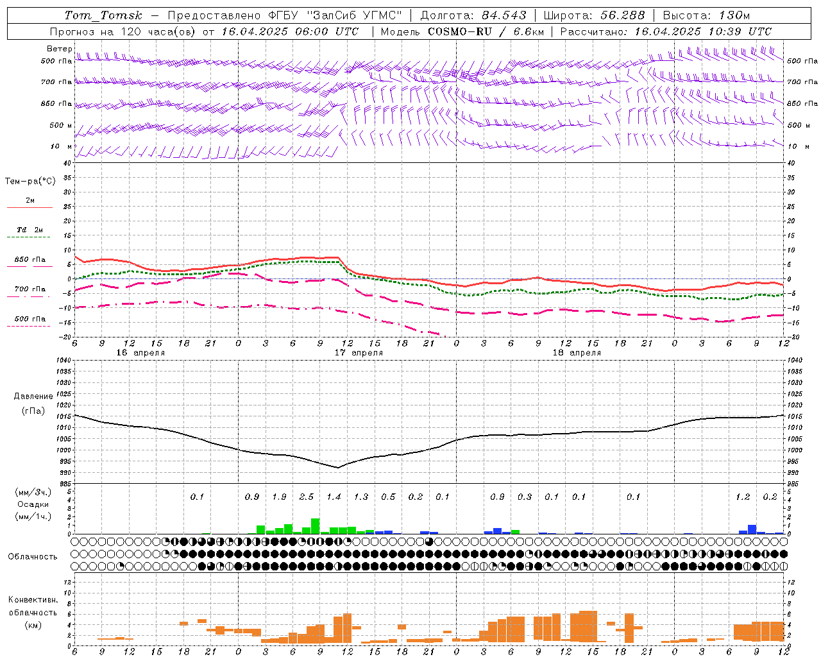Select the (мм/1ч.) hourly precipitation unit label
The height and width of the screenshot is (657, 821).
click(x=35, y=516)
